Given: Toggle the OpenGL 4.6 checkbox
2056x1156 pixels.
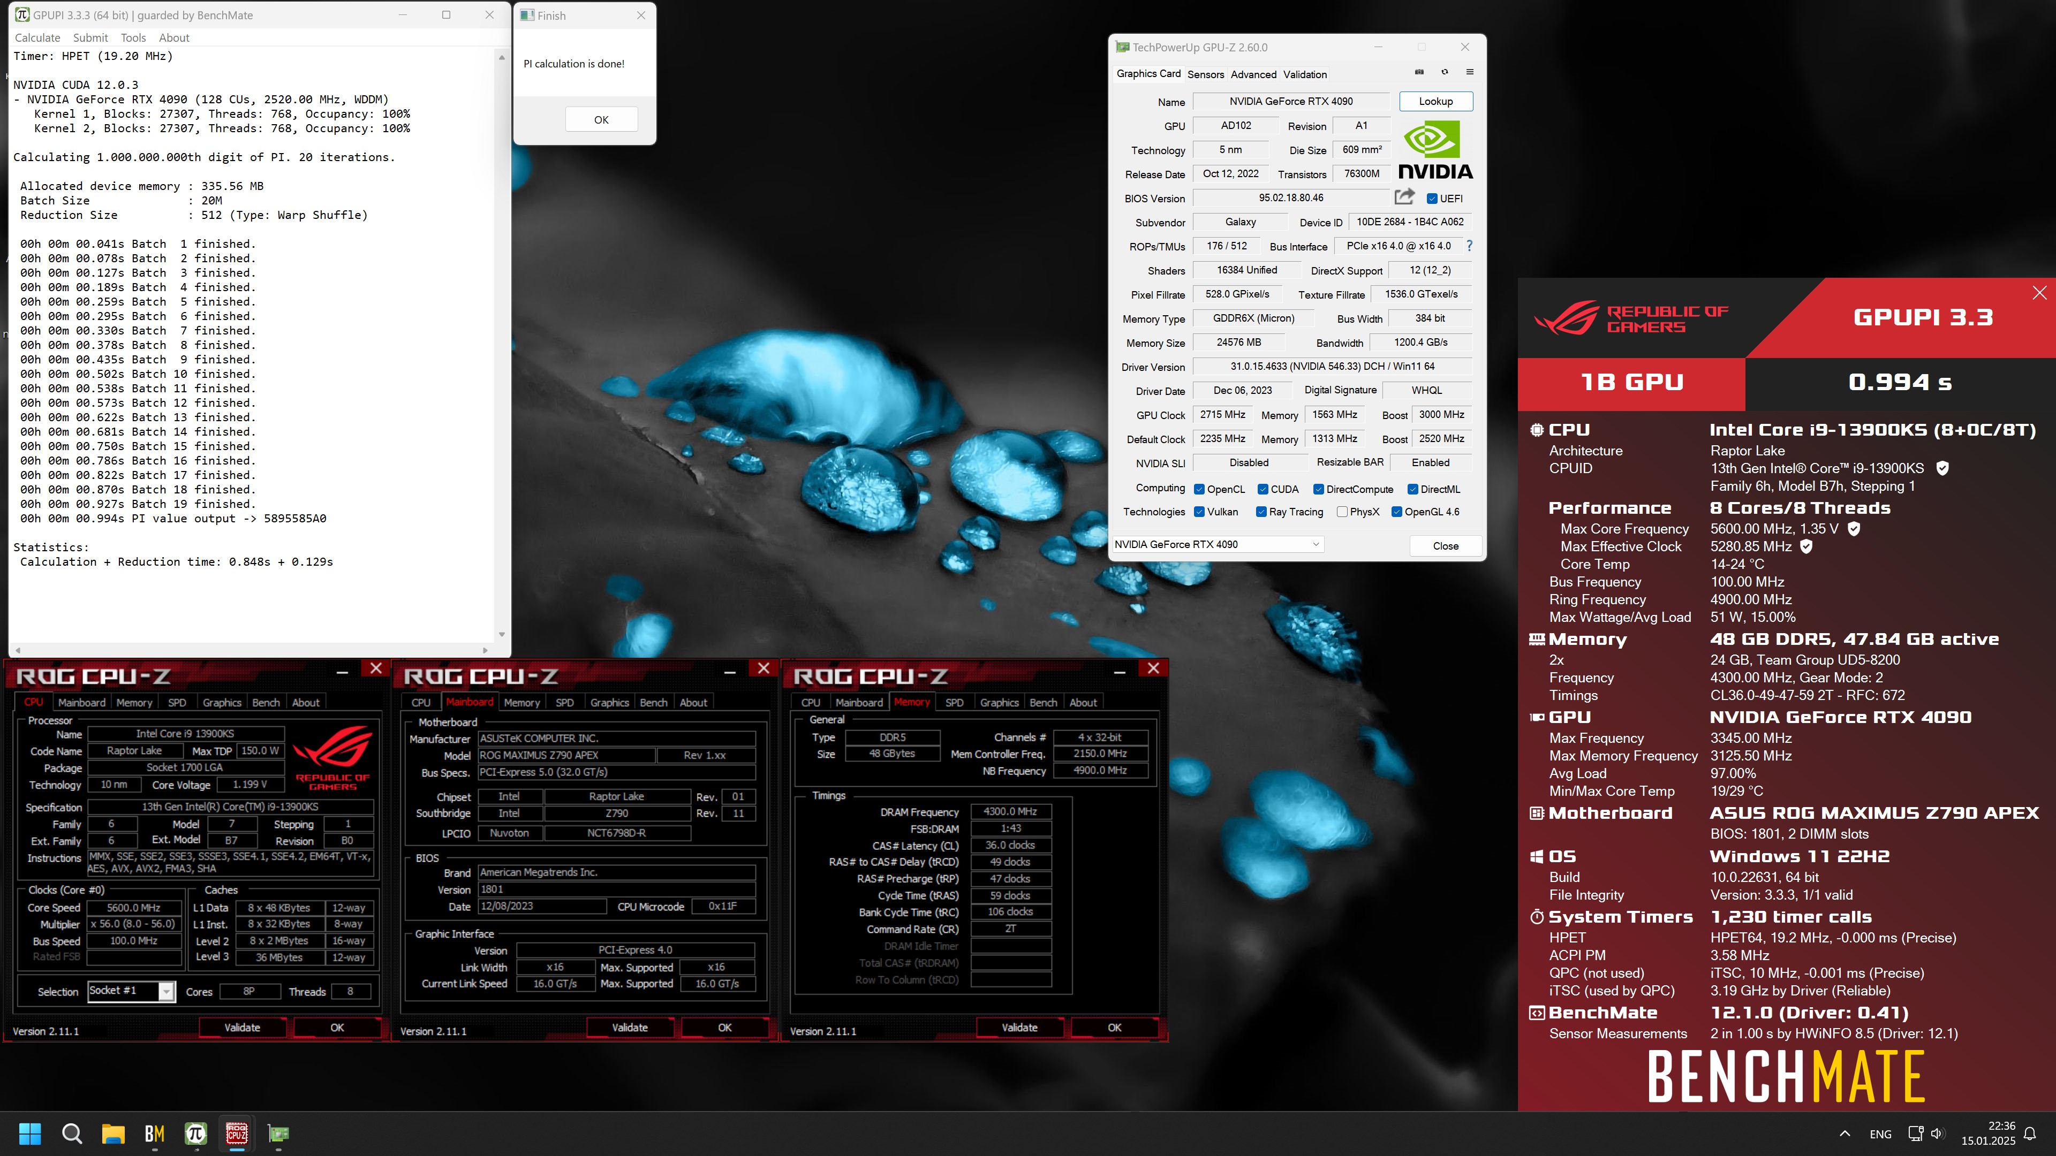Looking at the screenshot, I should [x=1397, y=512].
